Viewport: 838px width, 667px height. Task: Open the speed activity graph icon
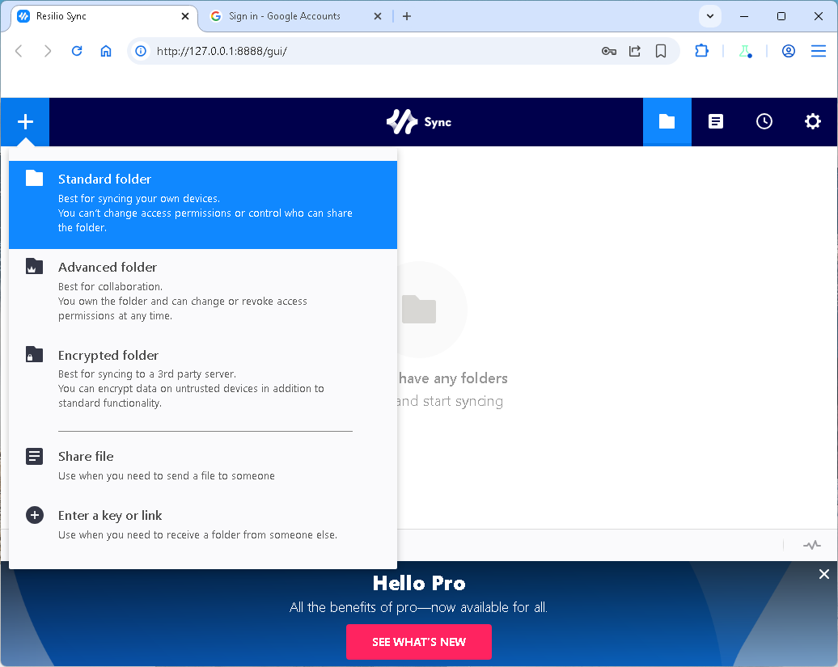click(812, 545)
